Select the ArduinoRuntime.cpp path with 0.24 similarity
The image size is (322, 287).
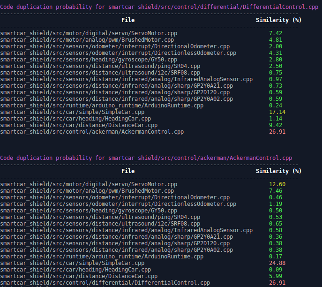[102, 106]
